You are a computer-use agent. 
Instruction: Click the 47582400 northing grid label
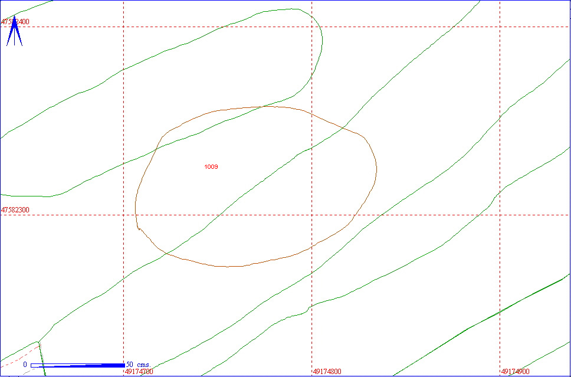(x=15, y=22)
